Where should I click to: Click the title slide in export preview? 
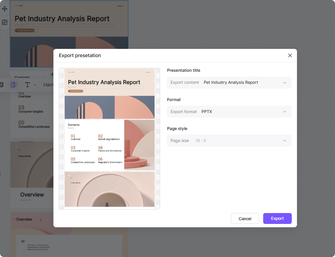[x=109, y=94]
